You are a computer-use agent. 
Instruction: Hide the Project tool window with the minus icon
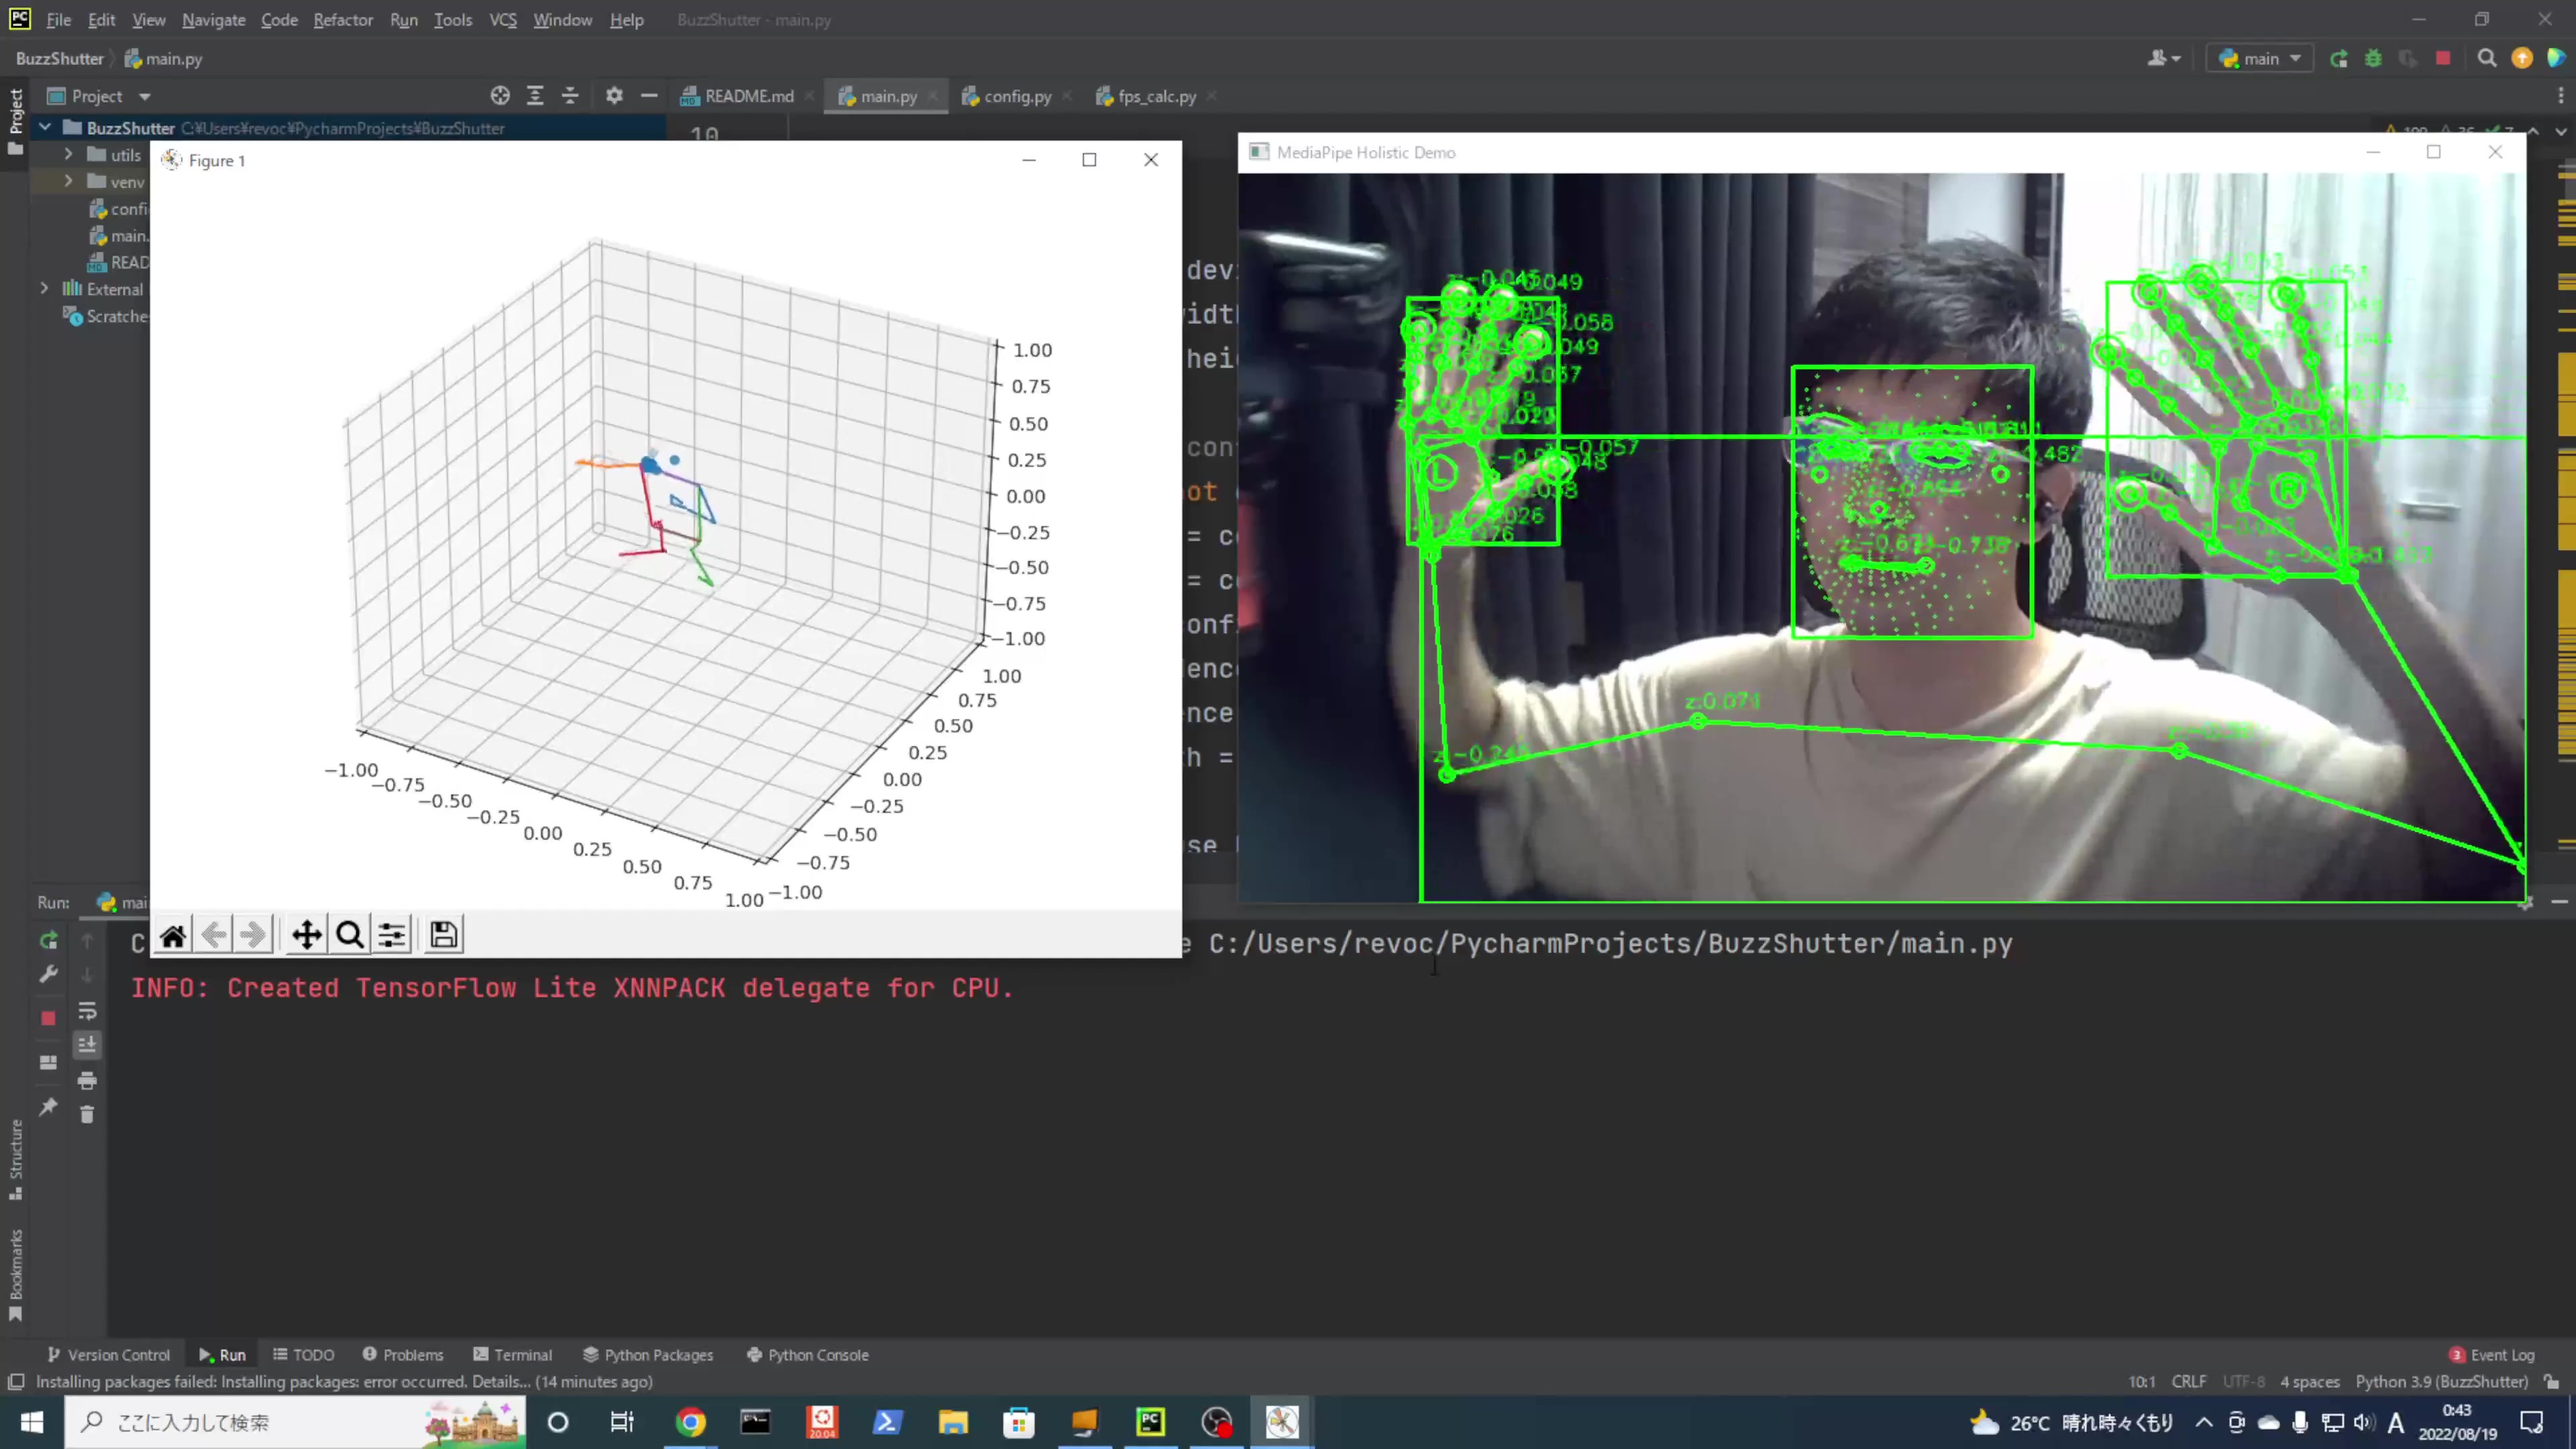[649, 96]
